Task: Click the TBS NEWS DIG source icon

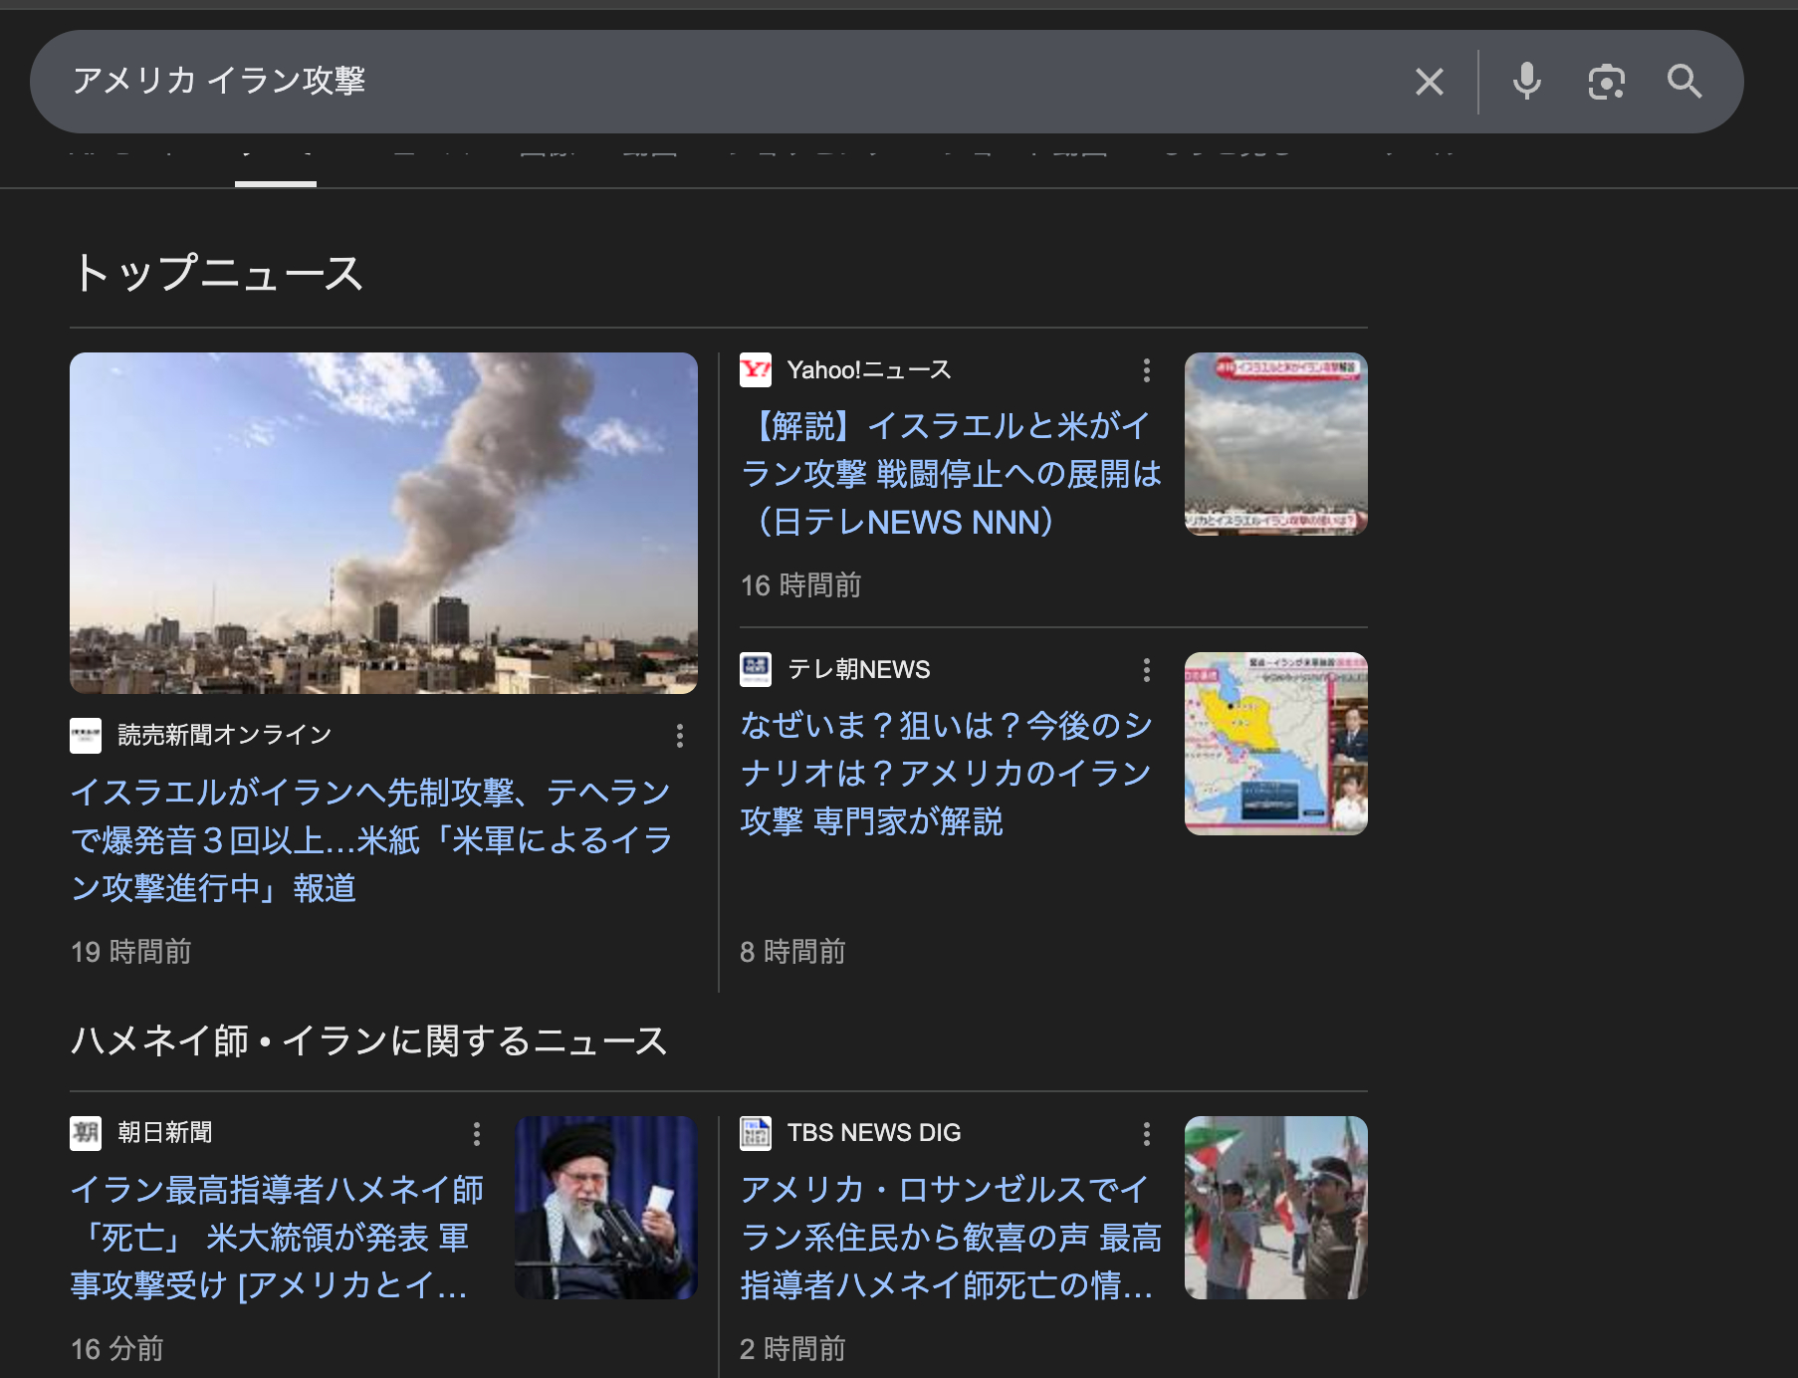Action: (x=758, y=1132)
